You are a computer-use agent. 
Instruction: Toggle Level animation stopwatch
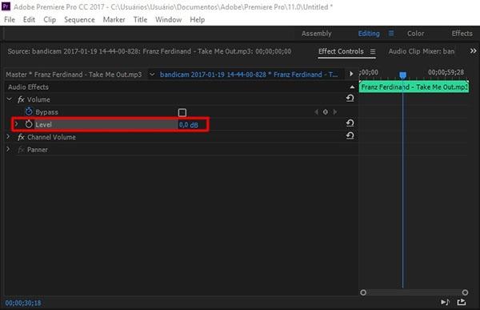(x=29, y=124)
